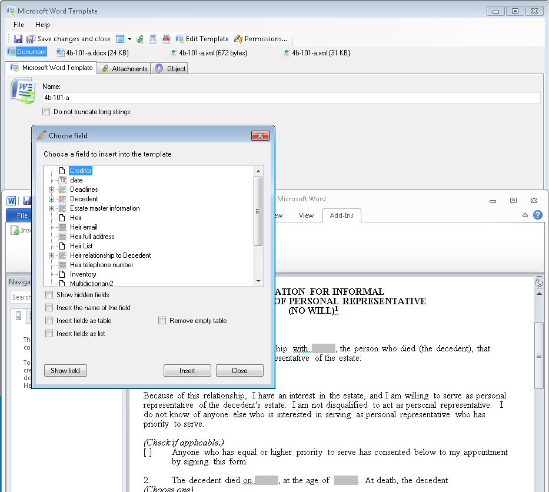Click the Word document scroll-up arrow
The image size is (549, 492).
pos(539,294)
